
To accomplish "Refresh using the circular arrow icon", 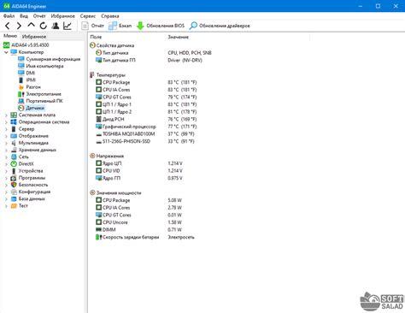I will pos(44,26).
